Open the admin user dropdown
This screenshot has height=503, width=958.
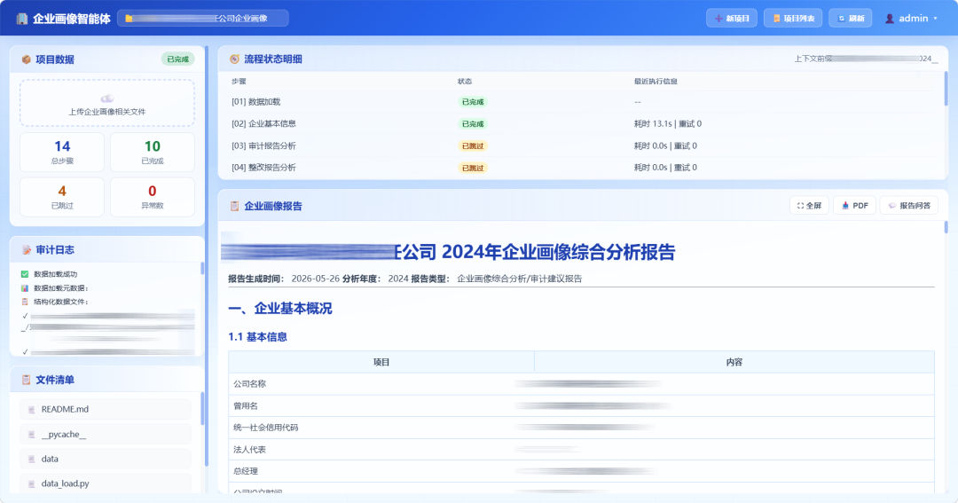pyautogui.click(x=911, y=19)
